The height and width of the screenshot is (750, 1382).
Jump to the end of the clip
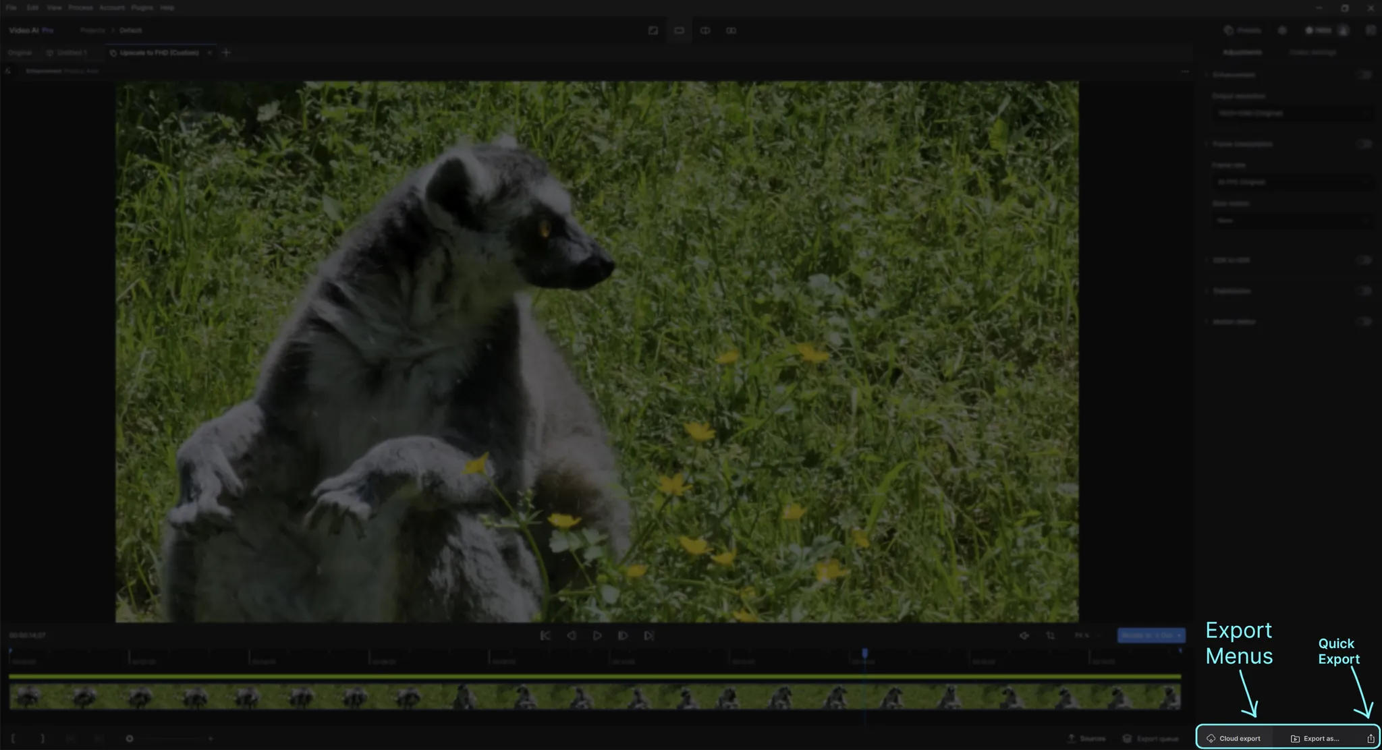648,635
